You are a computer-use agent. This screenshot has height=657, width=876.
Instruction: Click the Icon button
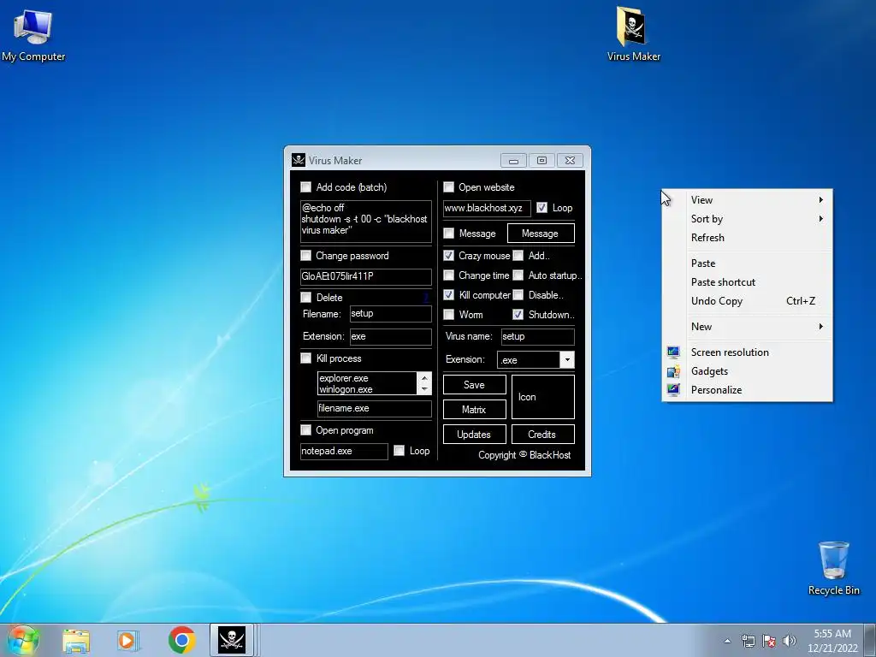click(542, 397)
